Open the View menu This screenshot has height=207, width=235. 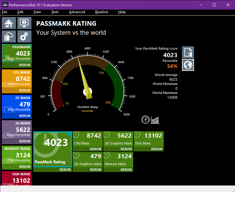click(37, 12)
